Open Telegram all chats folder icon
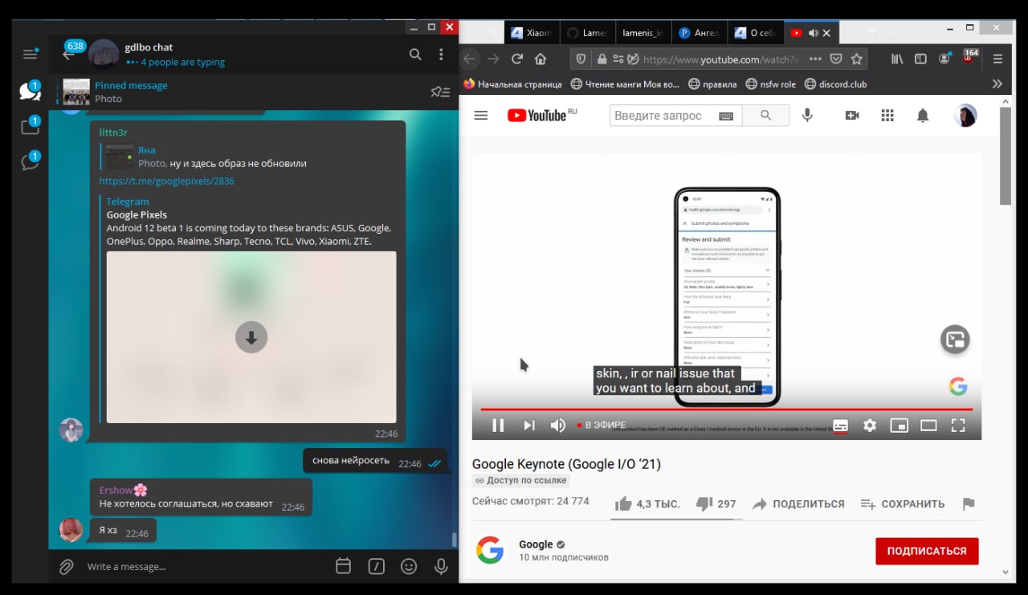The height and width of the screenshot is (595, 1028). [30, 91]
